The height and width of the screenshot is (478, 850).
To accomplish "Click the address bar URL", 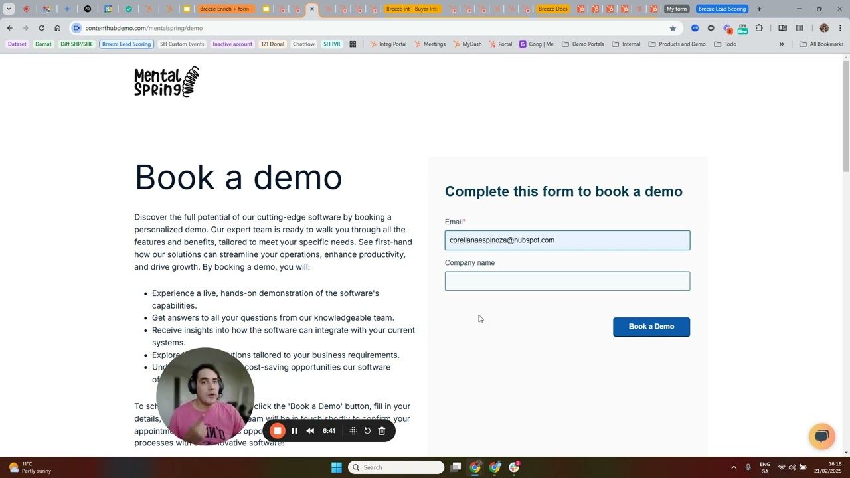I will [144, 28].
